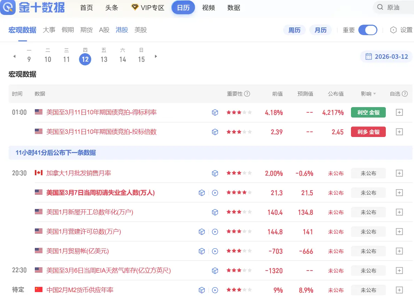
Task: Play video for US initial jobless claims
Action: (x=215, y=193)
